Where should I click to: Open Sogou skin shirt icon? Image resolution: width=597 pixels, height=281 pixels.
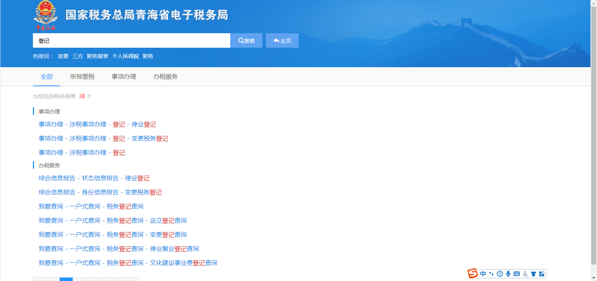(x=534, y=274)
